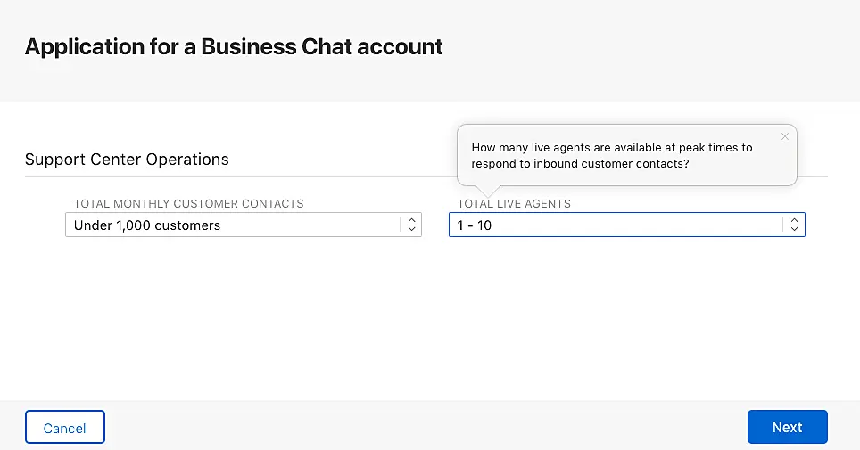The width and height of the screenshot is (860, 450).
Task: Click down arrow on Monthly Customer Contacts selector
Action: (x=411, y=229)
